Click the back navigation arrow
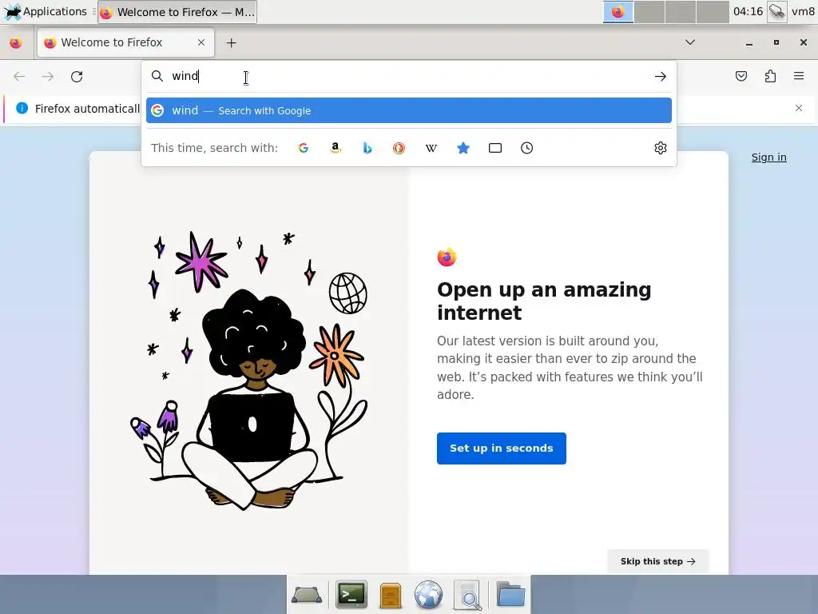Image resolution: width=818 pixels, height=614 pixels. tap(19, 77)
